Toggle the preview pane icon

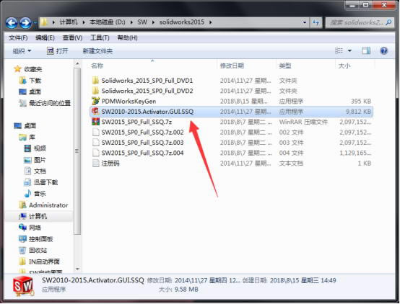tap(366, 50)
